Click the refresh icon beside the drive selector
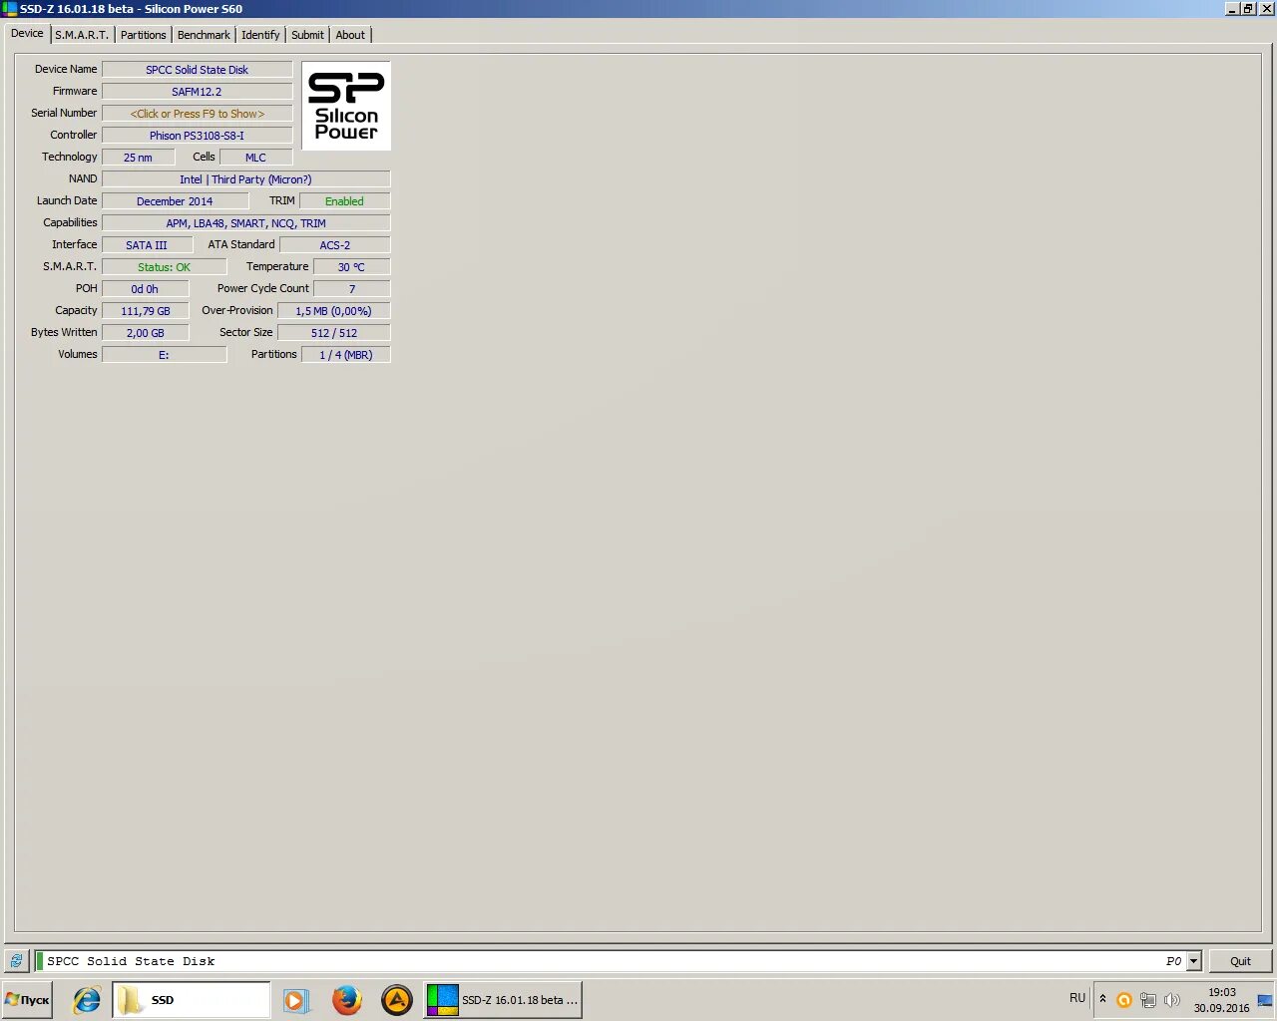The height and width of the screenshot is (1021, 1277). coord(16,961)
